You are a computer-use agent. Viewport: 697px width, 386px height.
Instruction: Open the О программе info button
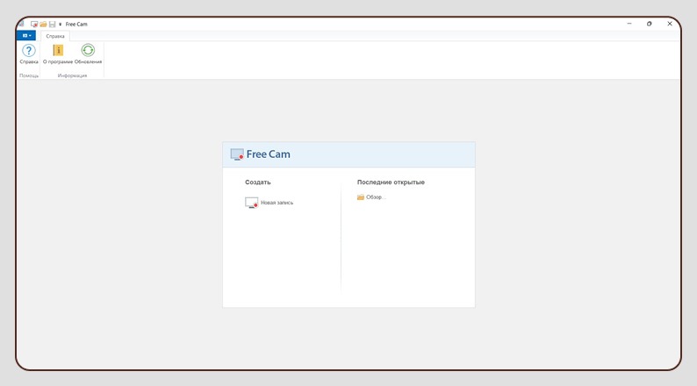point(58,54)
